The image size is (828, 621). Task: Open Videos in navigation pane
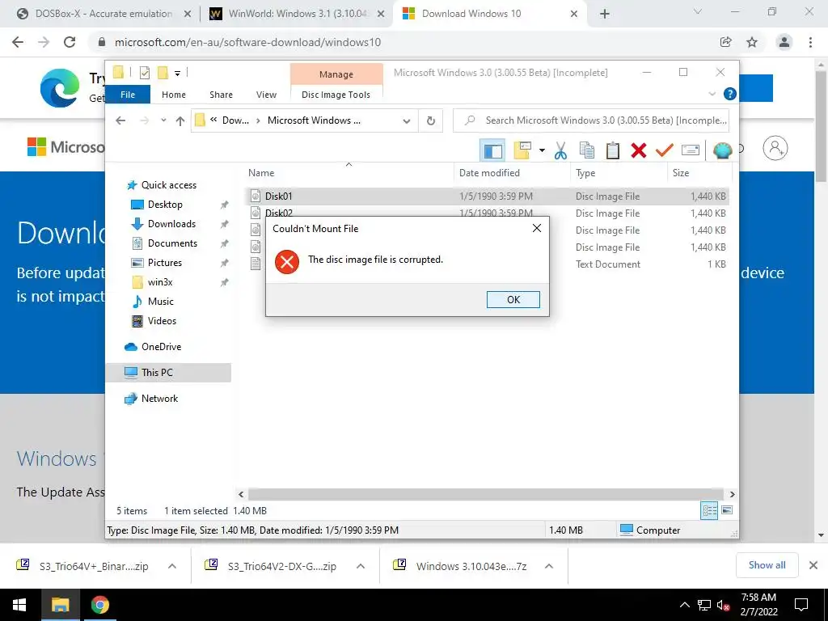162,321
